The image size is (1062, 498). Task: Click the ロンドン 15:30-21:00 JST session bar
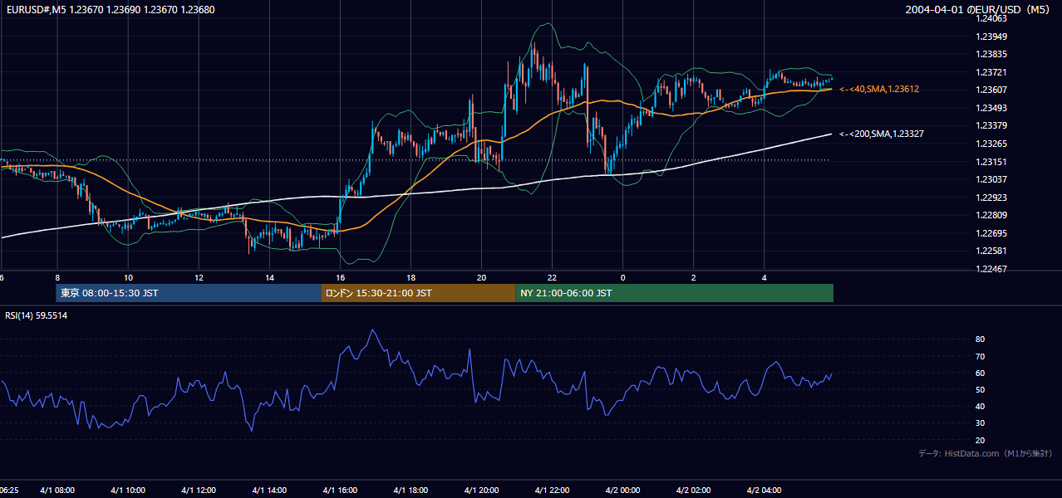[x=418, y=293]
